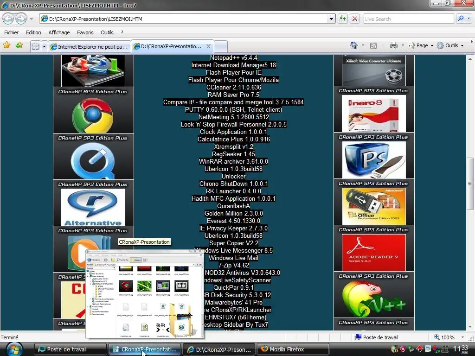Viewport: 475px width, 356px height.
Task: Click the Photoshop PS thumbnail
Action: pyautogui.click(x=373, y=160)
